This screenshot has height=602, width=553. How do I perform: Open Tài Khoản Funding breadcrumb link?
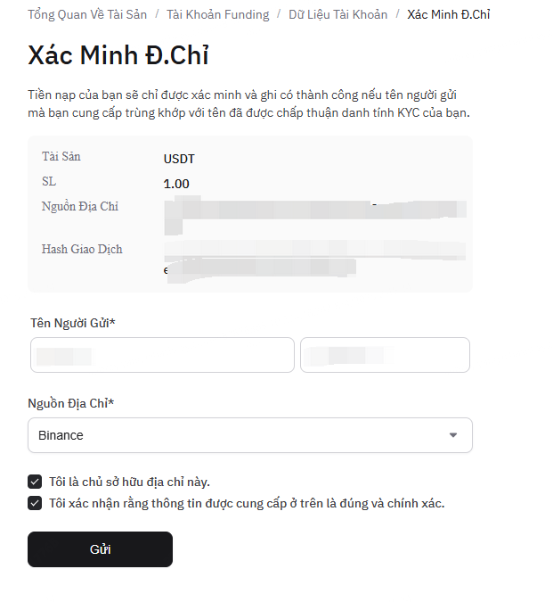(217, 14)
